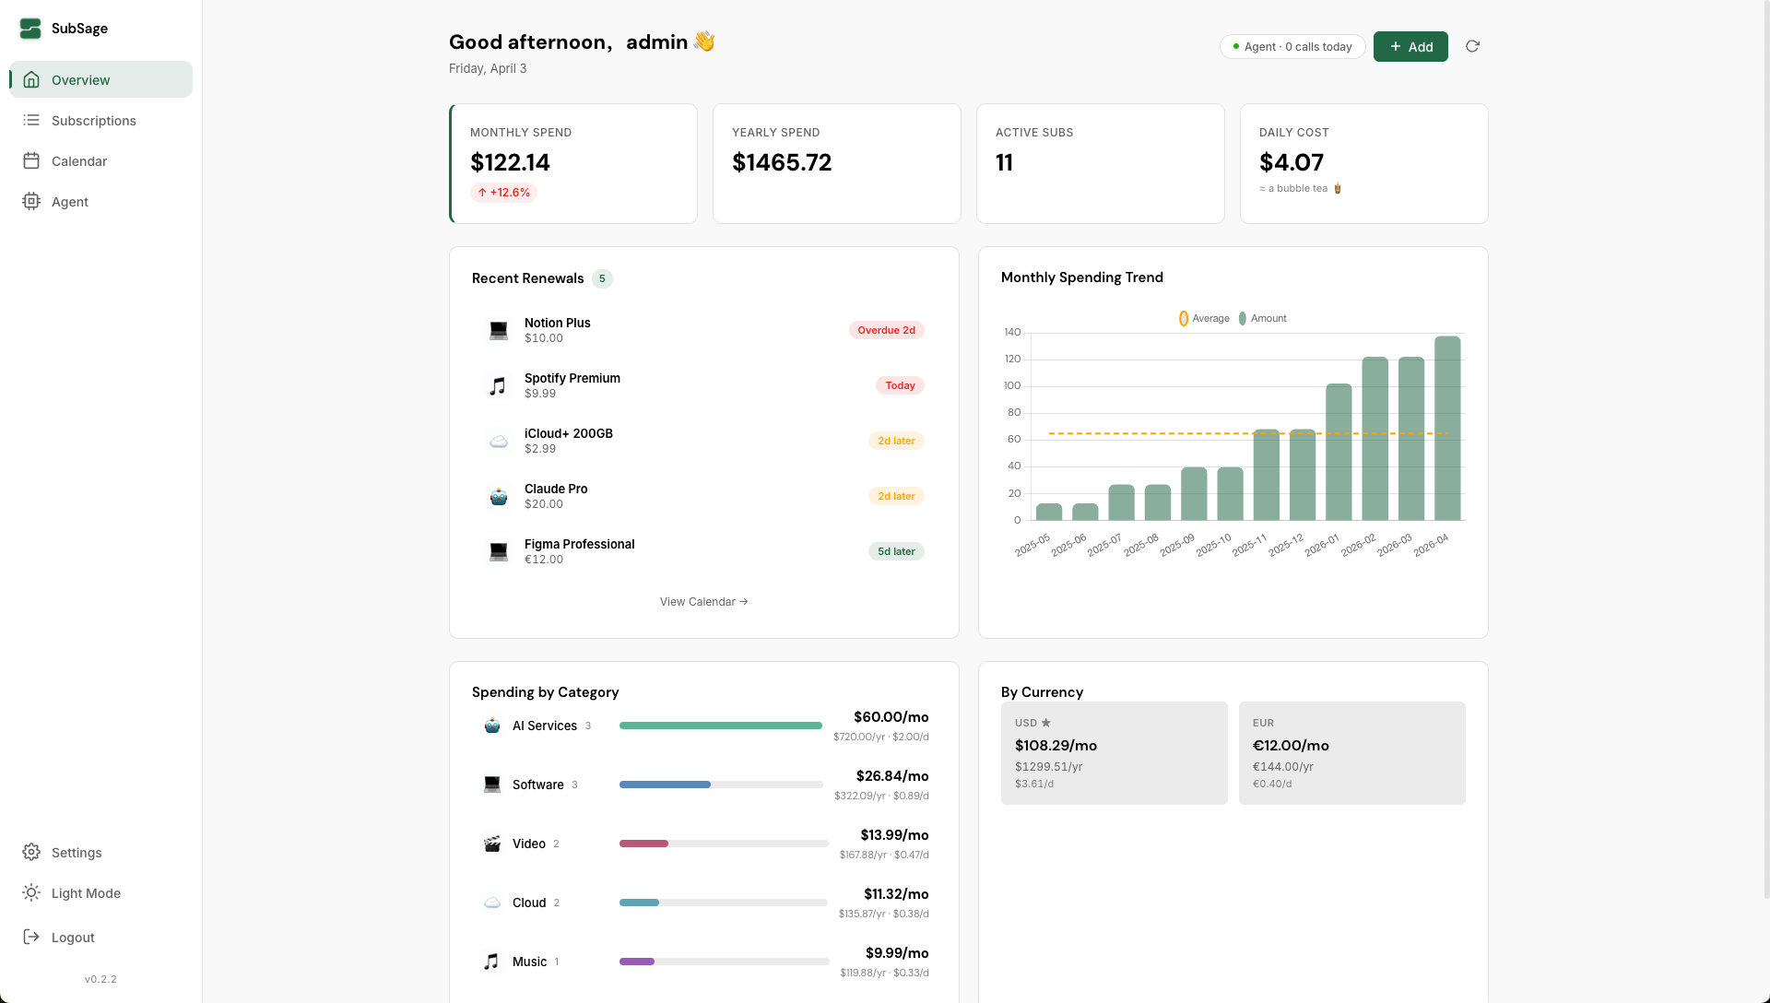Select the Overview home icon
Image resolution: width=1770 pixels, height=1003 pixels.
tap(32, 79)
